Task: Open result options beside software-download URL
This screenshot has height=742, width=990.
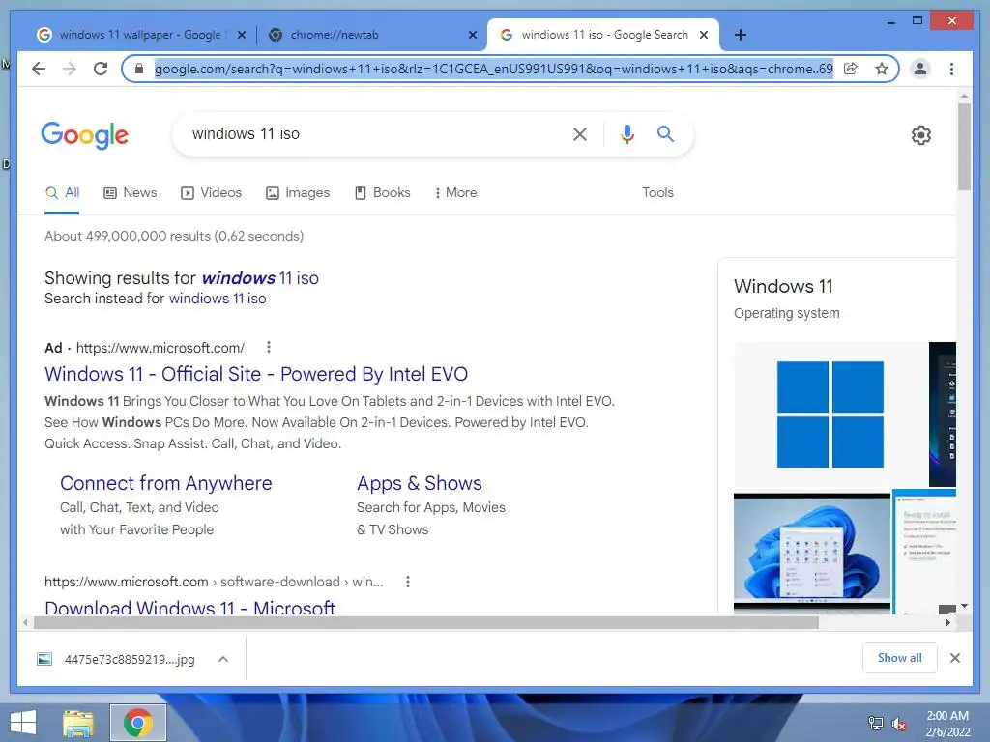Action: [x=408, y=582]
